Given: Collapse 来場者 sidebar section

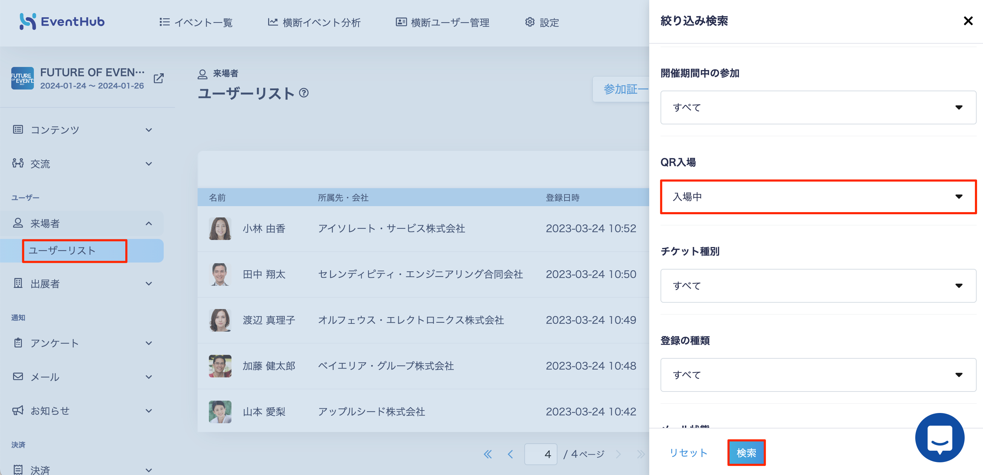Looking at the screenshot, I should [x=82, y=223].
